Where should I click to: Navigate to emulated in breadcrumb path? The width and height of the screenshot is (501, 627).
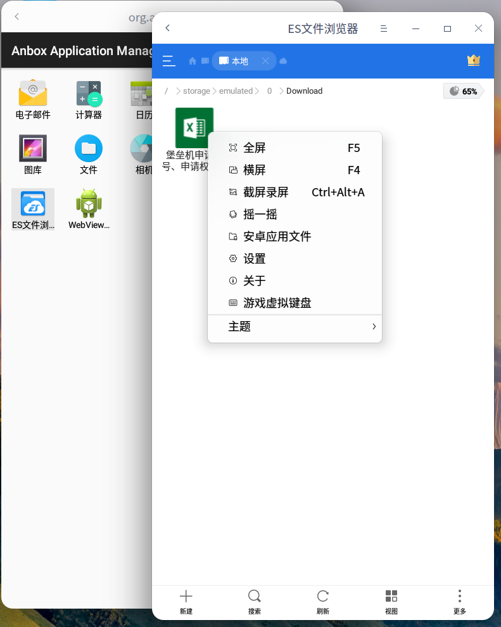[236, 91]
